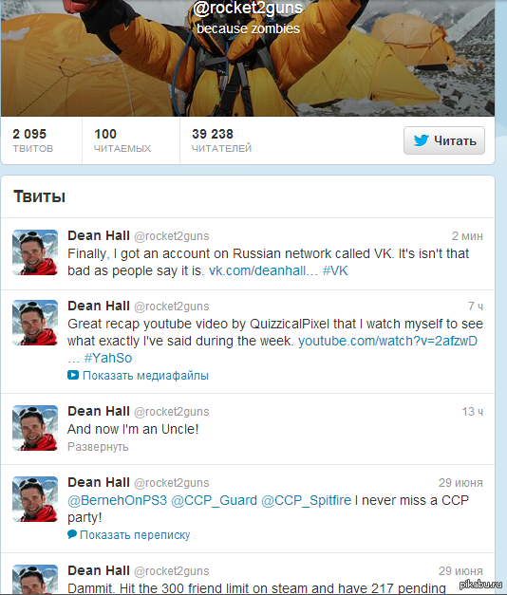Open Dean Hall avatar on VK tweet
Image resolution: width=507 pixels, height=595 pixels.
click(35, 252)
